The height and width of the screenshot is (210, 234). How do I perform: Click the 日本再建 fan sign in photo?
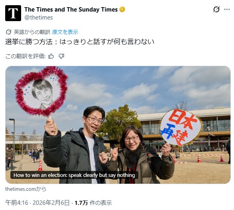pos(181,128)
